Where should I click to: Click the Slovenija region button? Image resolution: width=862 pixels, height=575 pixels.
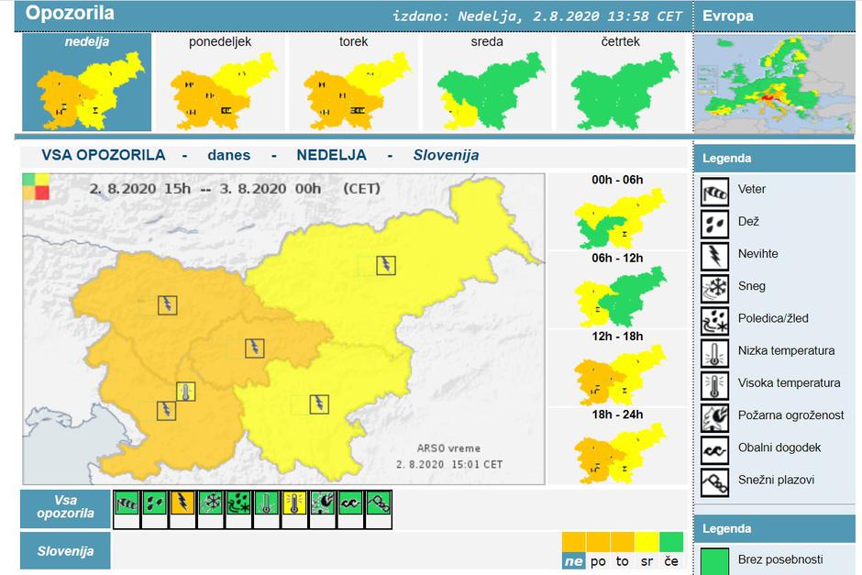(65, 551)
